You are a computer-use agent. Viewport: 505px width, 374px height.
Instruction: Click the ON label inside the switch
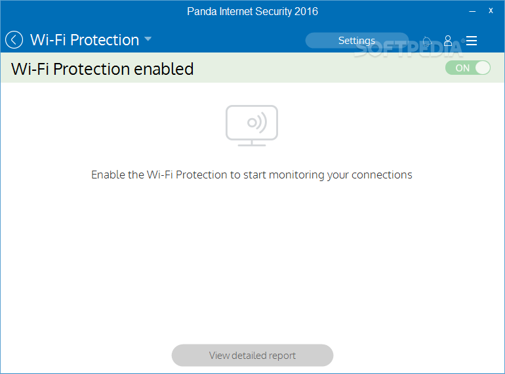[462, 68]
